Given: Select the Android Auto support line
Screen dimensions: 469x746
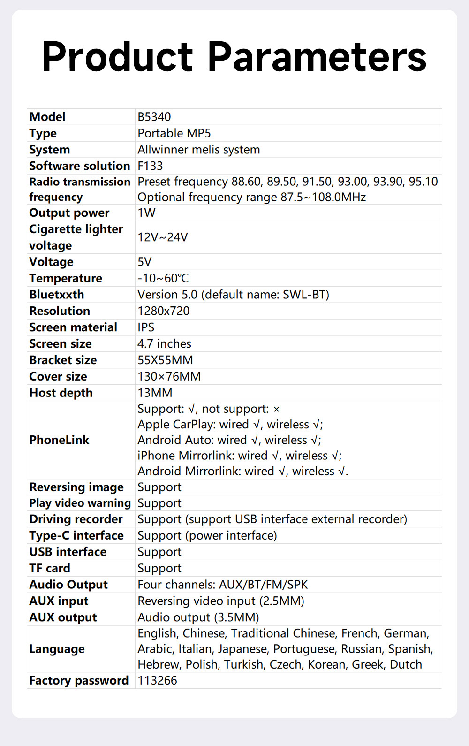Looking at the screenshot, I should [x=229, y=440].
